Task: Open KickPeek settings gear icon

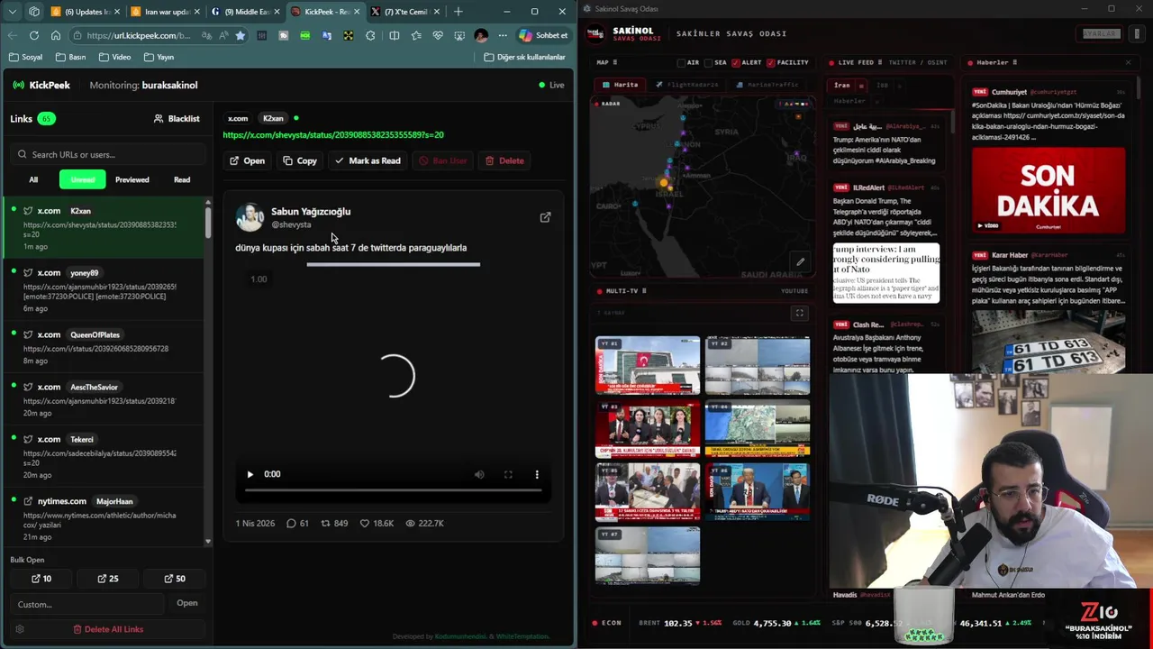Action: coord(19,629)
